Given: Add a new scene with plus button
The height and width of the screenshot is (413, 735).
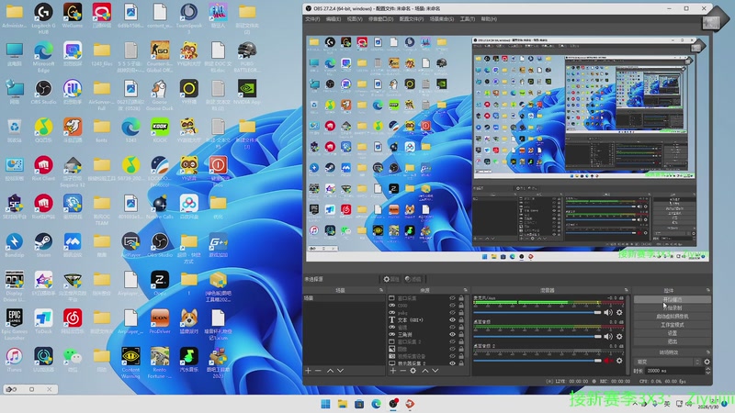Looking at the screenshot, I should point(309,370).
